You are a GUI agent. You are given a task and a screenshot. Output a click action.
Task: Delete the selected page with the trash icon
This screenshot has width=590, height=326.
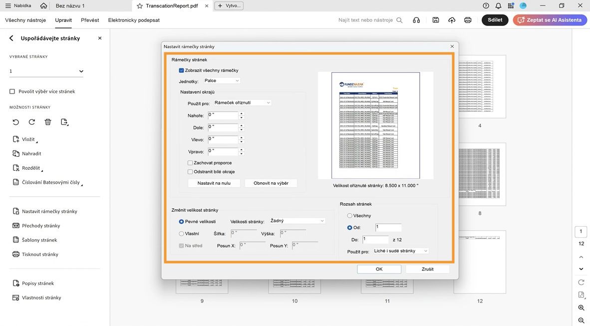tap(48, 122)
